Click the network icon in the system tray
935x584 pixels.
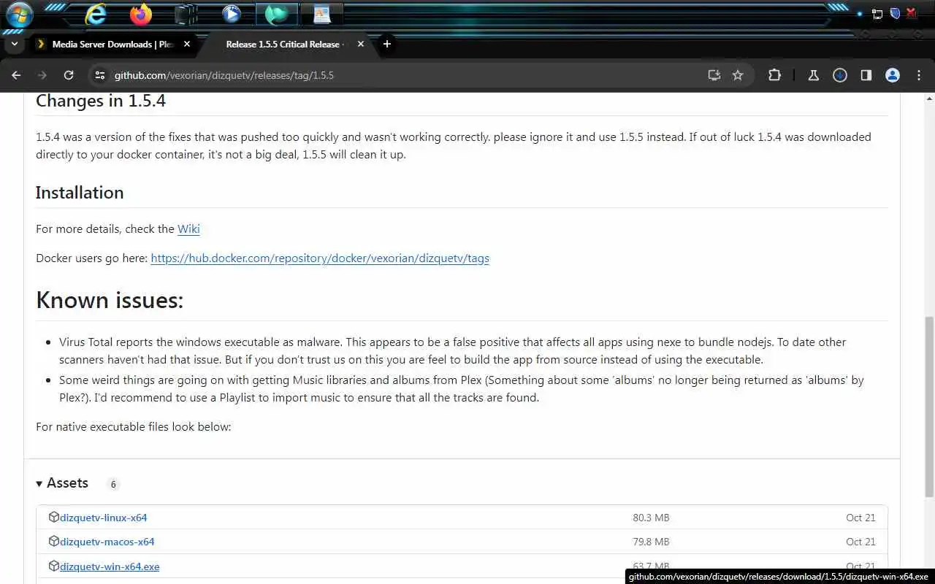click(877, 13)
